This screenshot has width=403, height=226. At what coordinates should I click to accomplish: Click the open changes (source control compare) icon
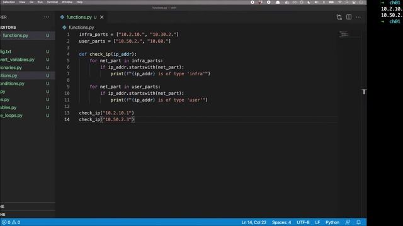339,17
